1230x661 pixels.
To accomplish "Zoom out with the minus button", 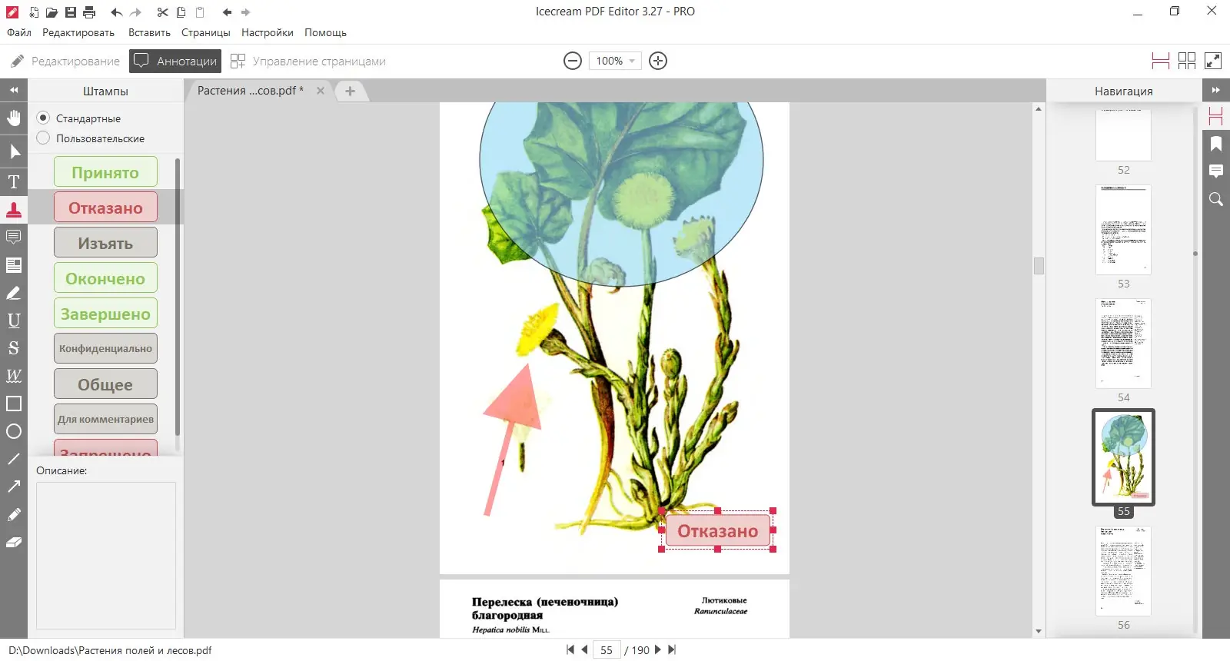I will click(x=573, y=61).
